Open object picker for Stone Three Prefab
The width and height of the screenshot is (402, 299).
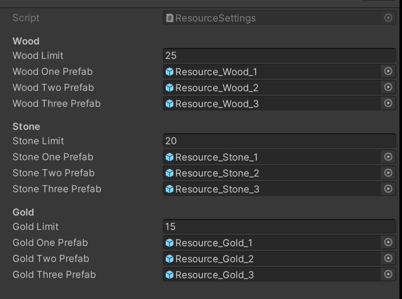coord(388,189)
